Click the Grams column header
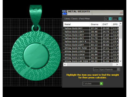Viewport: 129px width, 97px height. pos(95,24)
